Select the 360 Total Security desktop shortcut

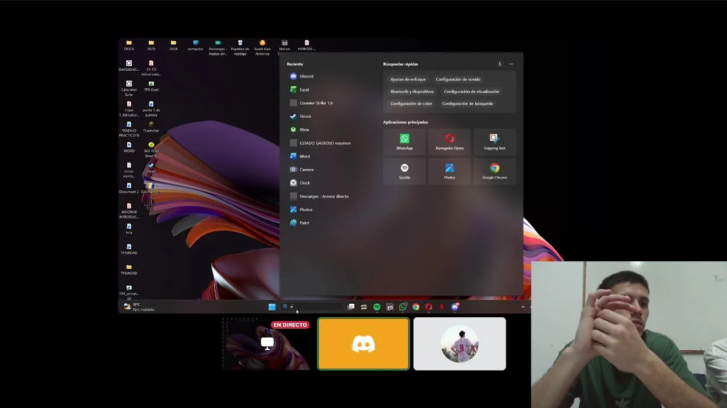coord(151,150)
